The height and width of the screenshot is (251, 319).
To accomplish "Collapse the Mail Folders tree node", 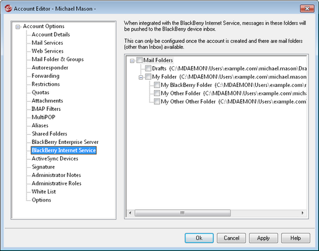I will pos(132,61).
